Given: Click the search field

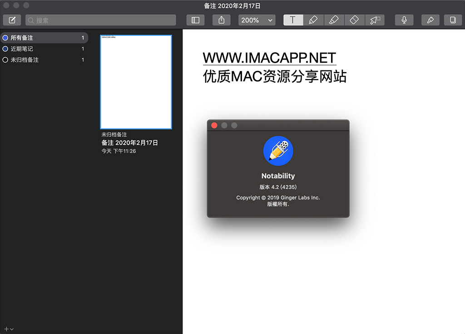Looking at the screenshot, I should click(100, 20).
